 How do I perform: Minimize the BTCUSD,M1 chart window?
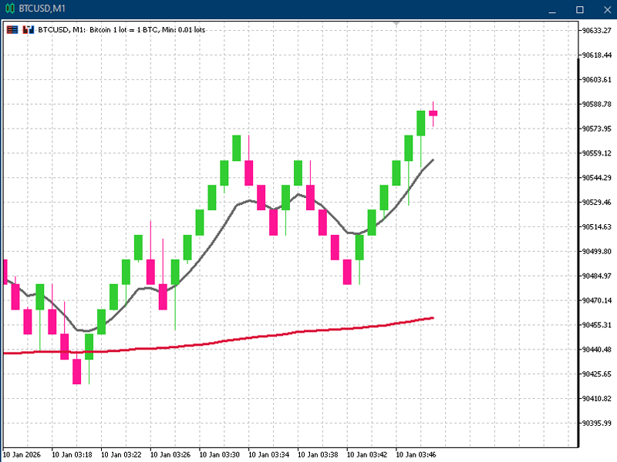tap(551, 9)
